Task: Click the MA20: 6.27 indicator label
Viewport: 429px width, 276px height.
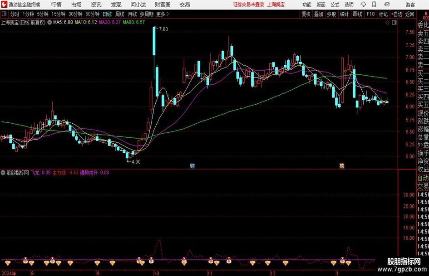Action: pos(109,22)
